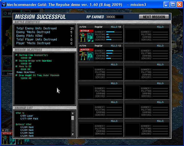Click the Enemy Pilots Killed statistic
Screen dimensions: 184x146
pyautogui.click(x=44, y=36)
